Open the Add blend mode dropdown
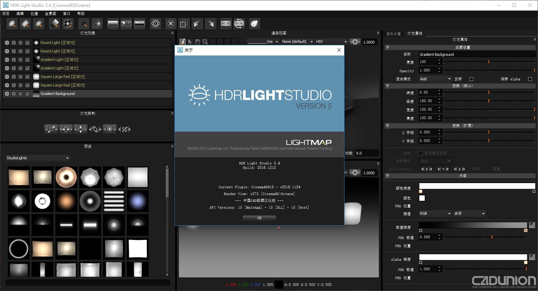538x291 pixels. [435, 79]
